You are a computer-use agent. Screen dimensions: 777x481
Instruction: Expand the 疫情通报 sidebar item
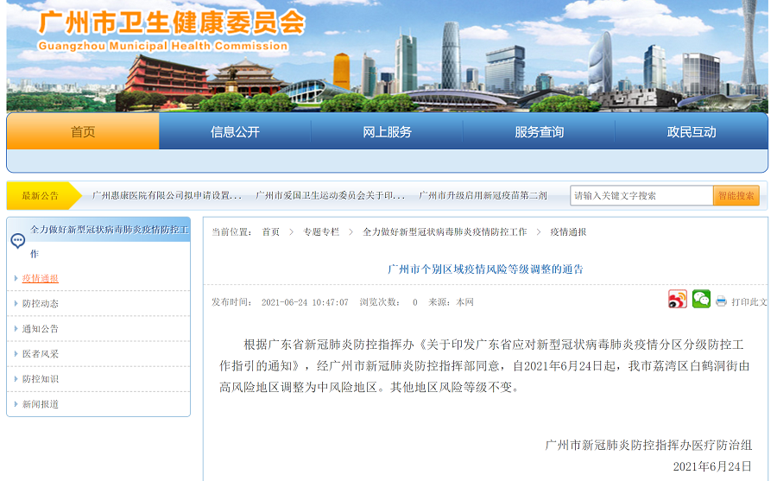[41, 279]
